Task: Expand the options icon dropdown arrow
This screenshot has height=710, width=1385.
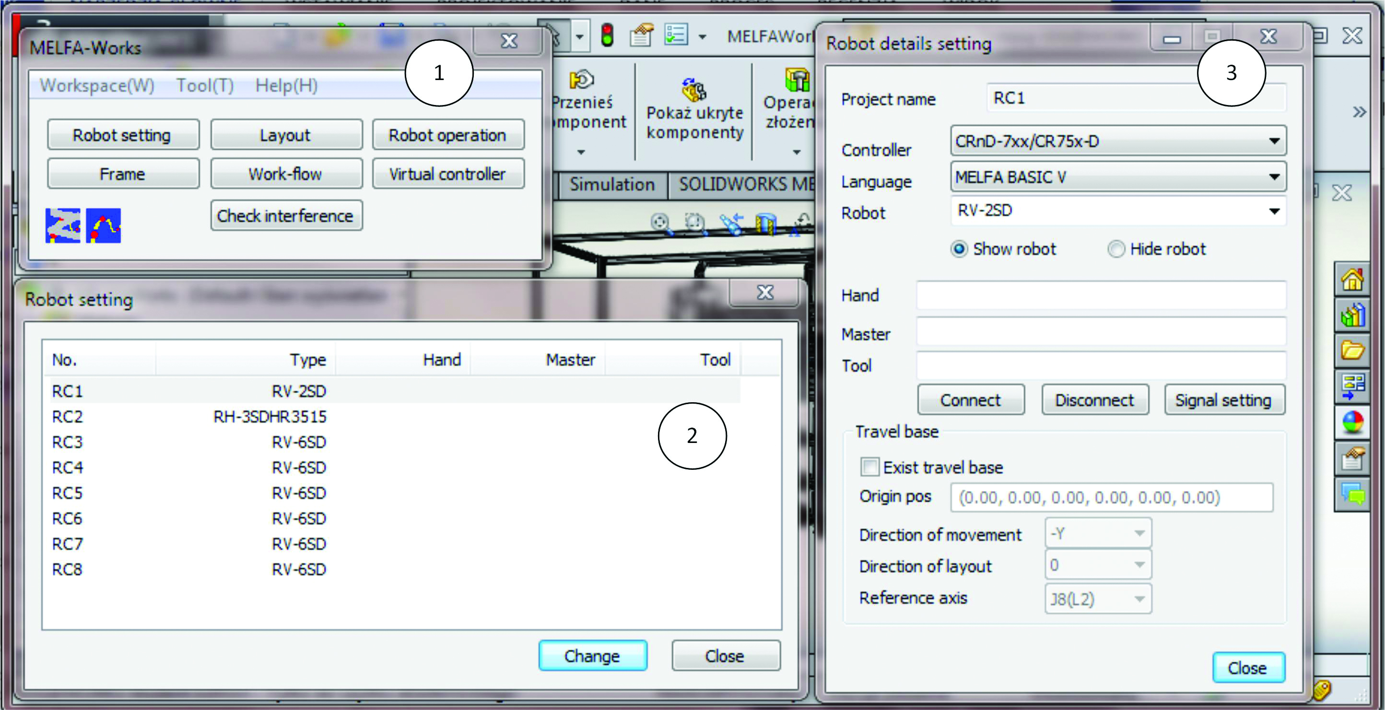Action: (702, 37)
